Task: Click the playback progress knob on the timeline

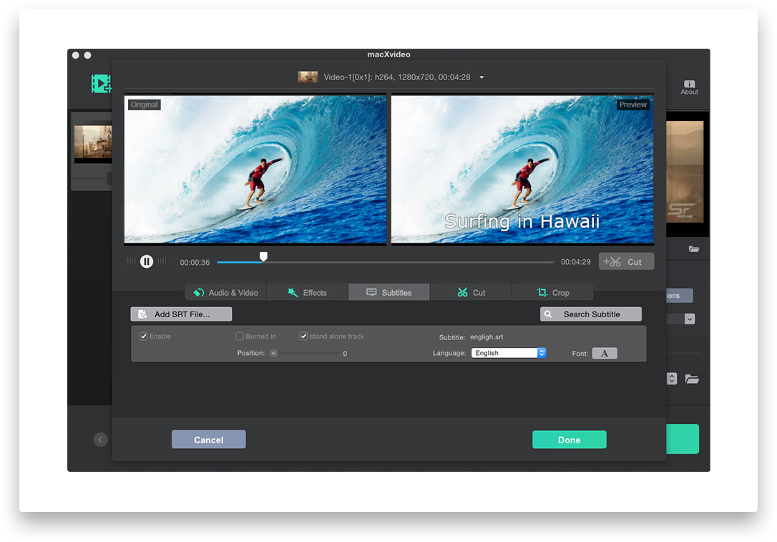Action: [x=263, y=256]
